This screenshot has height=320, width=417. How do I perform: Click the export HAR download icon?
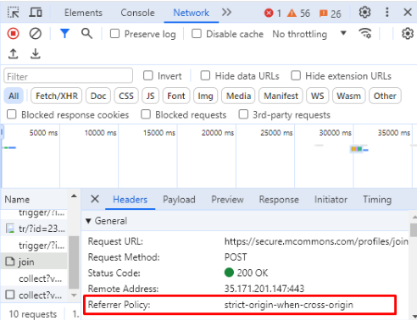(36, 53)
